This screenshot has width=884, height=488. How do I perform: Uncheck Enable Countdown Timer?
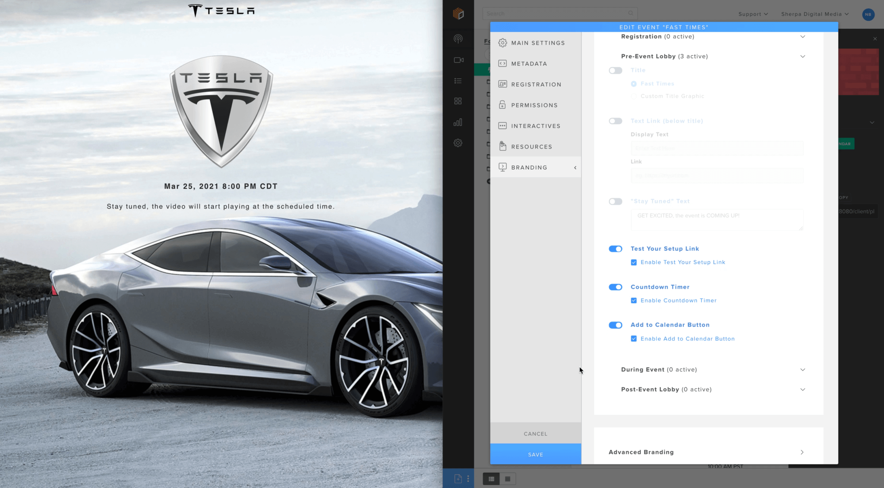[634, 301]
